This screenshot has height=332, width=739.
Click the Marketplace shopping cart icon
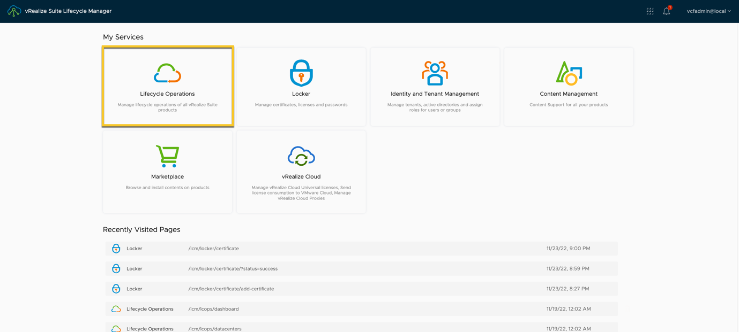[x=167, y=156]
